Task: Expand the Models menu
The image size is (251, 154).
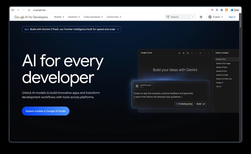Action: click(59, 17)
